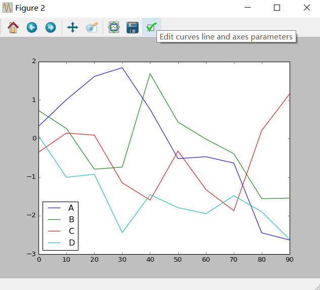The image size is (320, 290).
Task: Click the green line sample in legend
Action: pos(54,220)
